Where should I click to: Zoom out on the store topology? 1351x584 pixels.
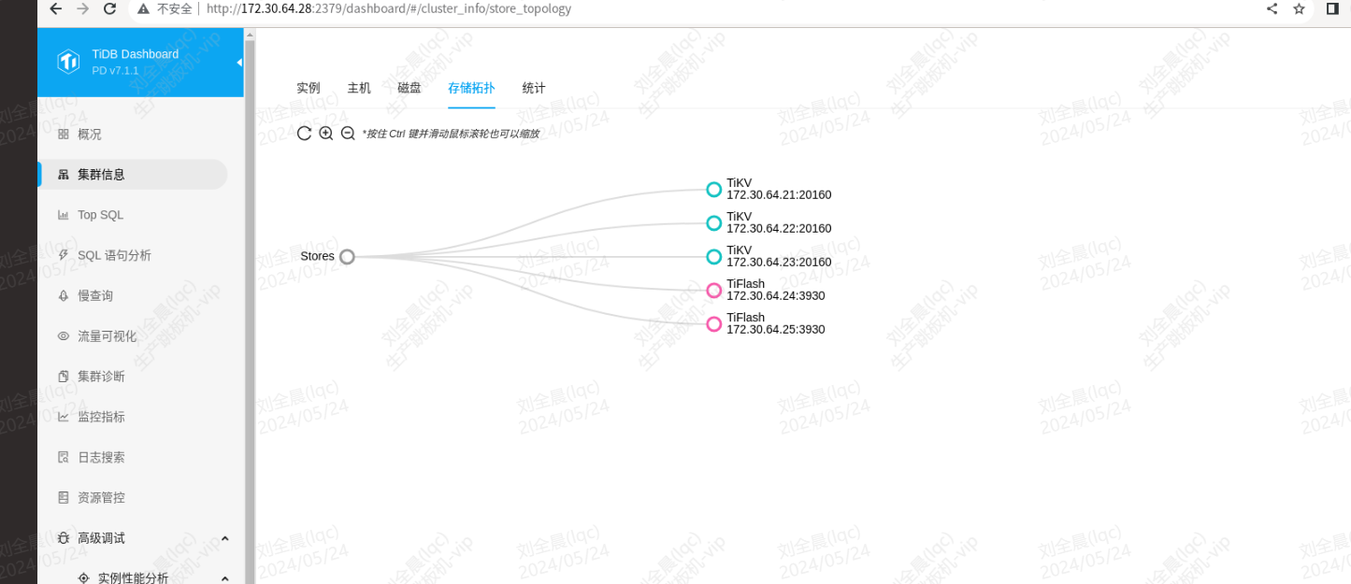pos(347,134)
